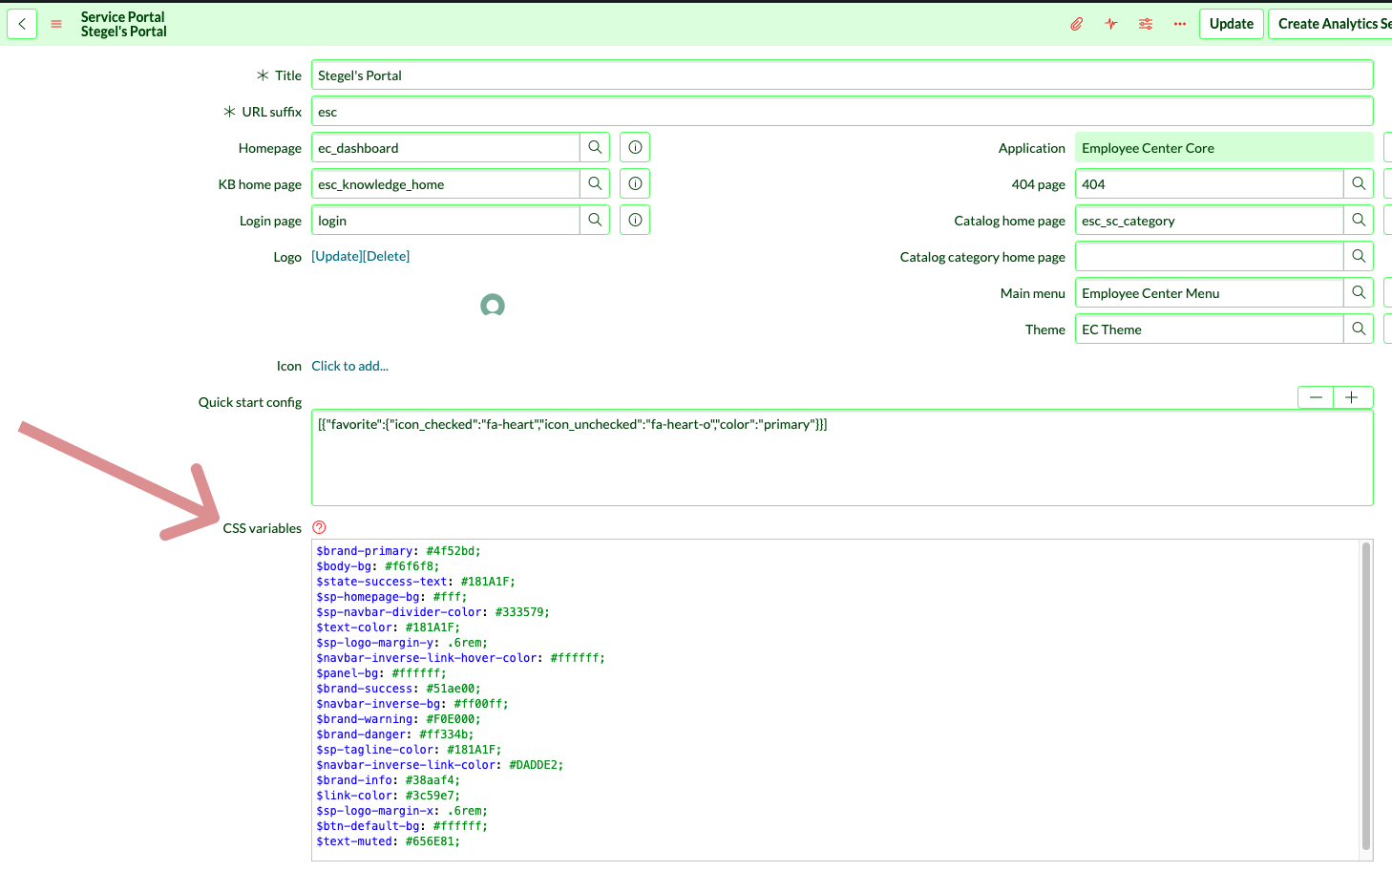The height and width of the screenshot is (872, 1392).
Task: Preview KB home page record info
Action: (x=635, y=183)
